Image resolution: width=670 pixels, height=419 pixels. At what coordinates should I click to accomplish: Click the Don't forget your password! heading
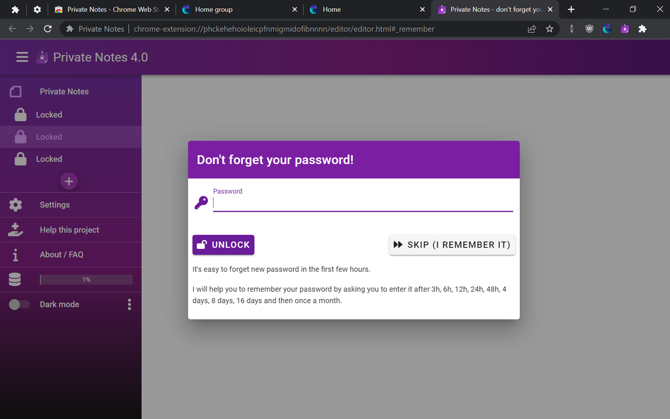point(275,160)
